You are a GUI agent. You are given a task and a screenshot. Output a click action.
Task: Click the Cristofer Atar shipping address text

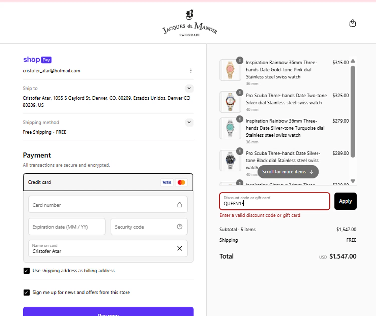pos(106,101)
